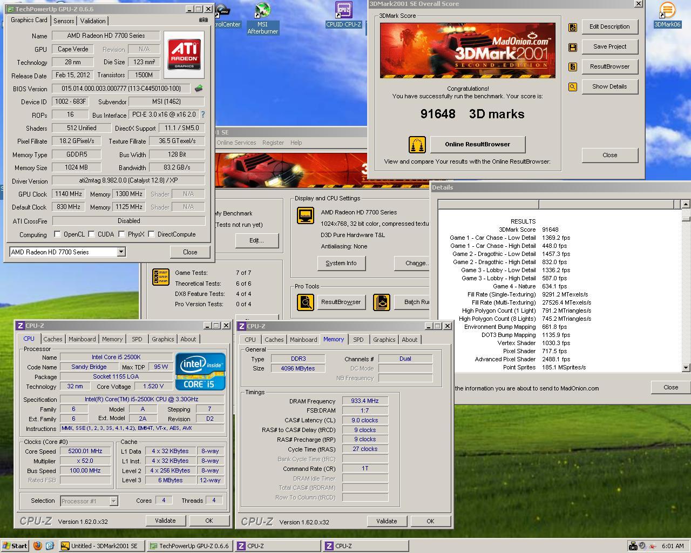Viewport: 691px width, 553px height.
Task: Click the GPU-Z Close button
Action: pos(190,252)
